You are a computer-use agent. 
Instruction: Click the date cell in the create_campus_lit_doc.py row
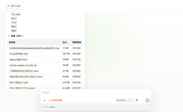tap(76, 65)
